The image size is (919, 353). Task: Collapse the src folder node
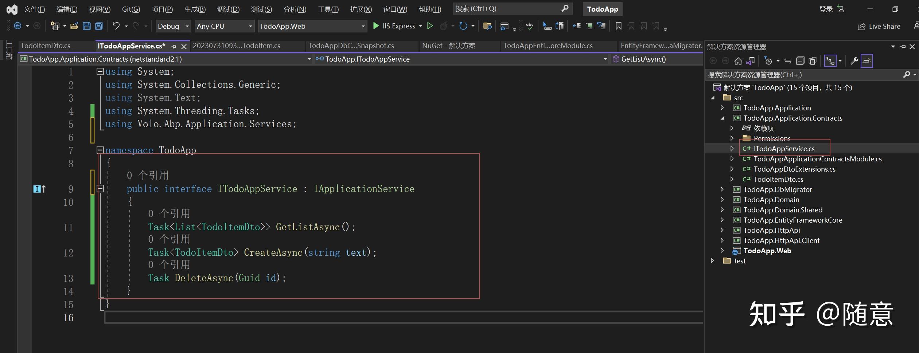(712, 98)
